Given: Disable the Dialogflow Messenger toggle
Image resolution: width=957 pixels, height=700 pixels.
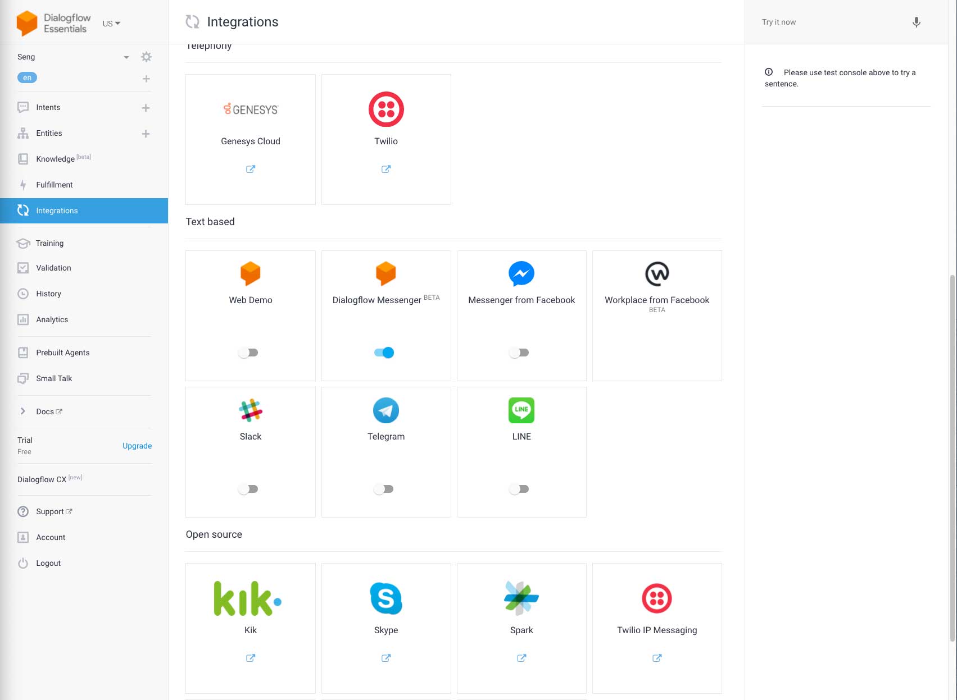Looking at the screenshot, I should [x=384, y=353].
